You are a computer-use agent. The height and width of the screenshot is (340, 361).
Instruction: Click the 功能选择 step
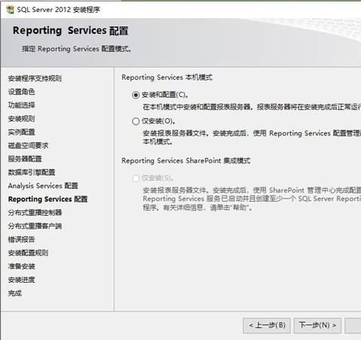click(x=21, y=105)
